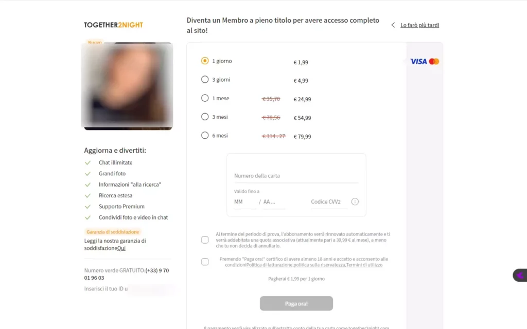Select the 1 giorno plan

(205, 61)
